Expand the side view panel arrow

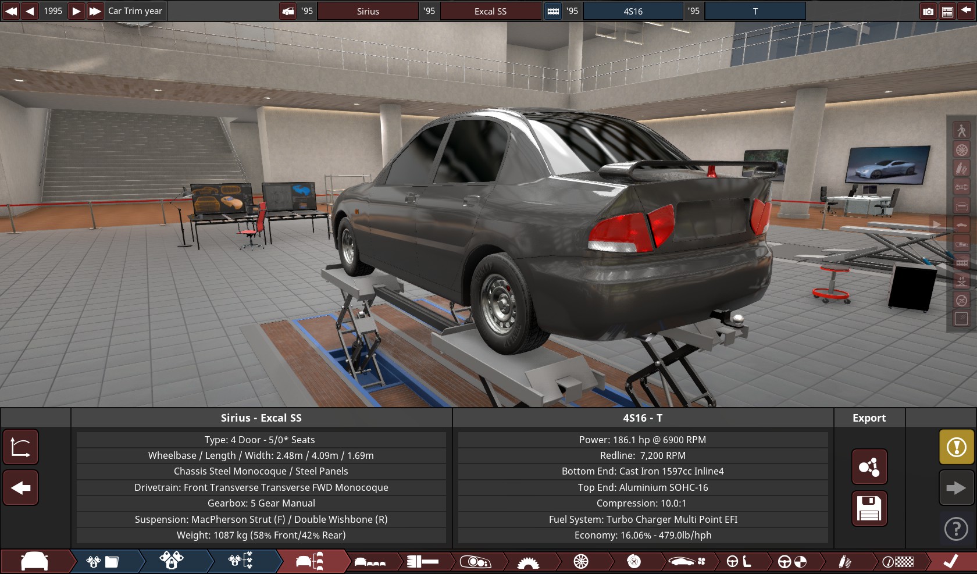point(936,224)
